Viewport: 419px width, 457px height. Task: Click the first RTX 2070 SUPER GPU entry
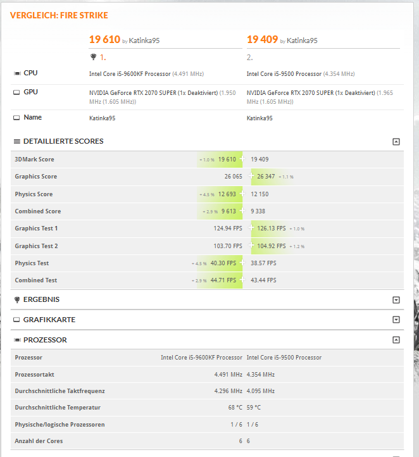tap(162, 97)
